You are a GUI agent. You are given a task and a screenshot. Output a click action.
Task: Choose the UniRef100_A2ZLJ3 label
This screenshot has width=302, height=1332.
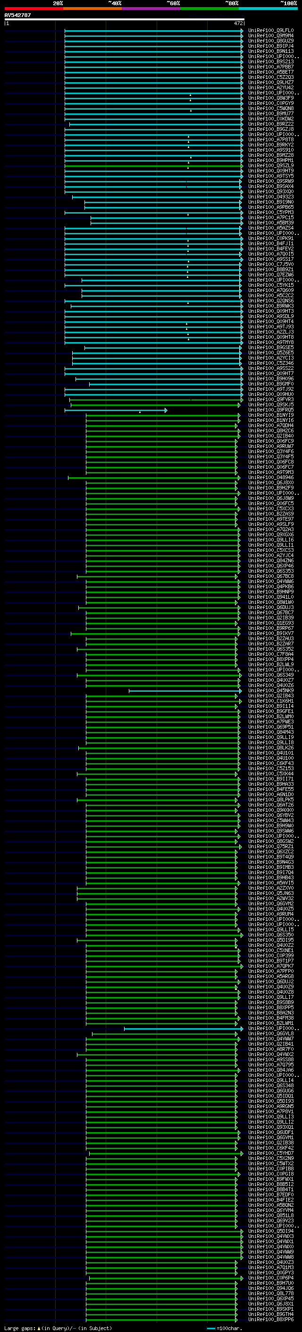pyautogui.click(x=271, y=332)
